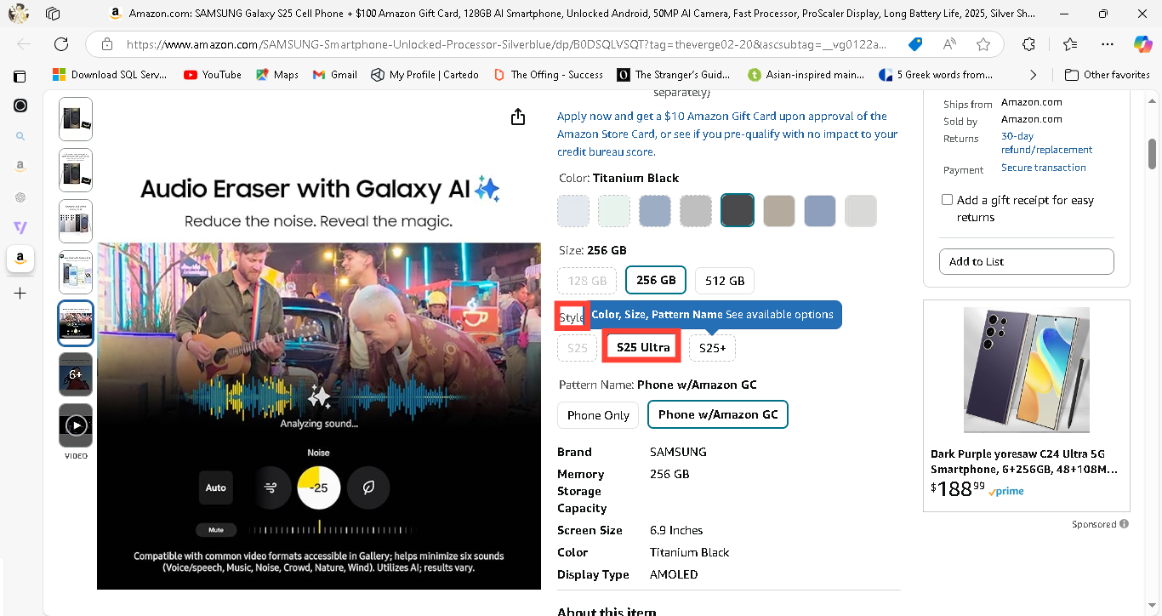Click the browser back arrow
Screen dimensions: 1162x616
(x=24, y=44)
